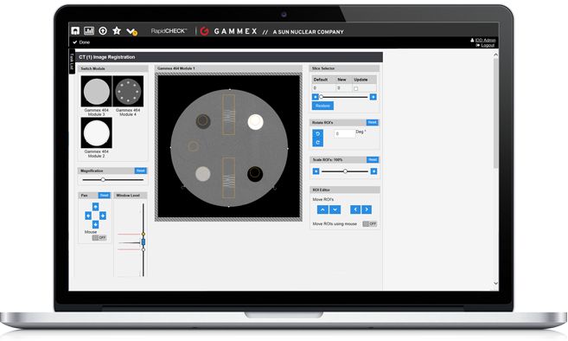The width and height of the screenshot is (568, 341).
Task: Rotate ROIs clockwise using the lower rotate icon
Action: coord(317,142)
